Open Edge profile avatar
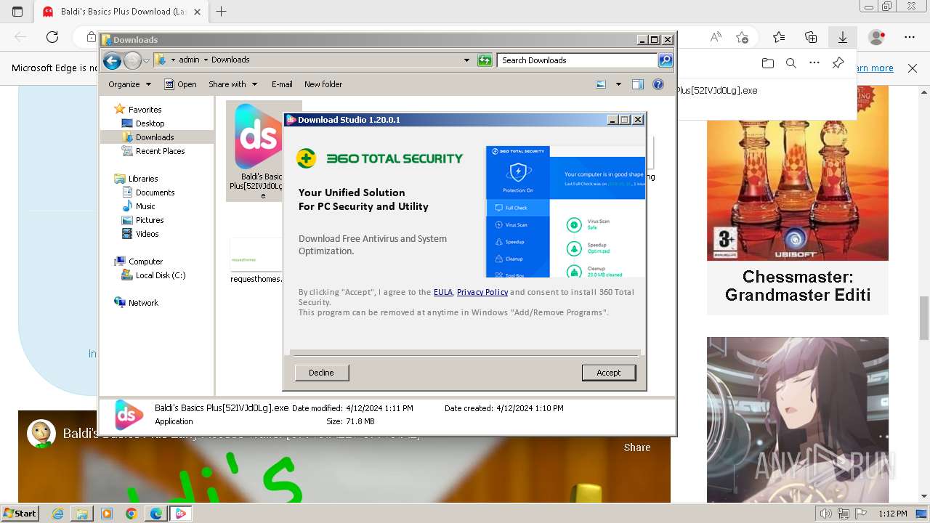Image resolution: width=930 pixels, height=523 pixels. (x=877, y=37)
